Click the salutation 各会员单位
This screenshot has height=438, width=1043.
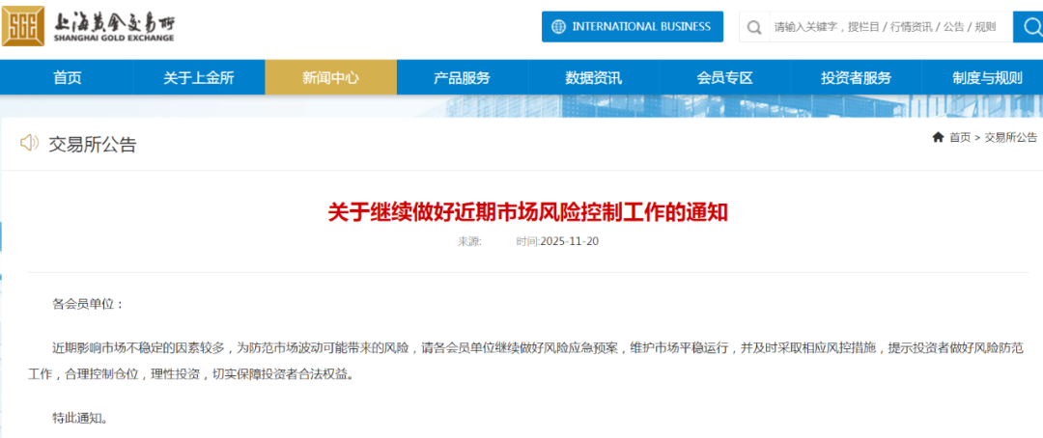(88, 305)
